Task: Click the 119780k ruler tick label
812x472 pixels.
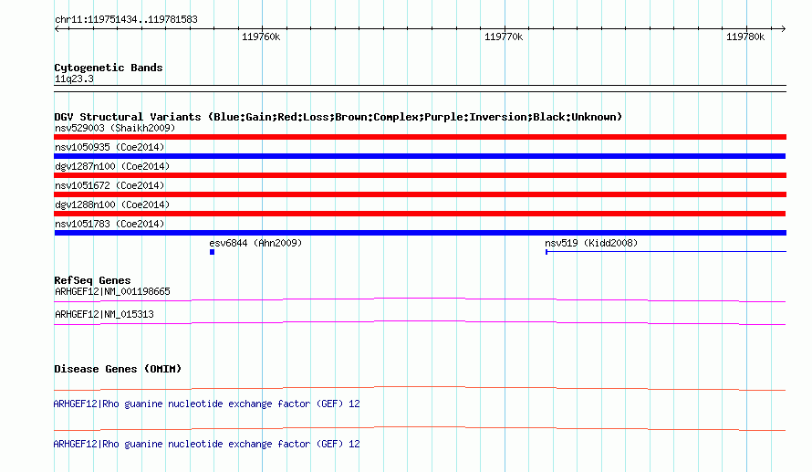Action: 745,37
